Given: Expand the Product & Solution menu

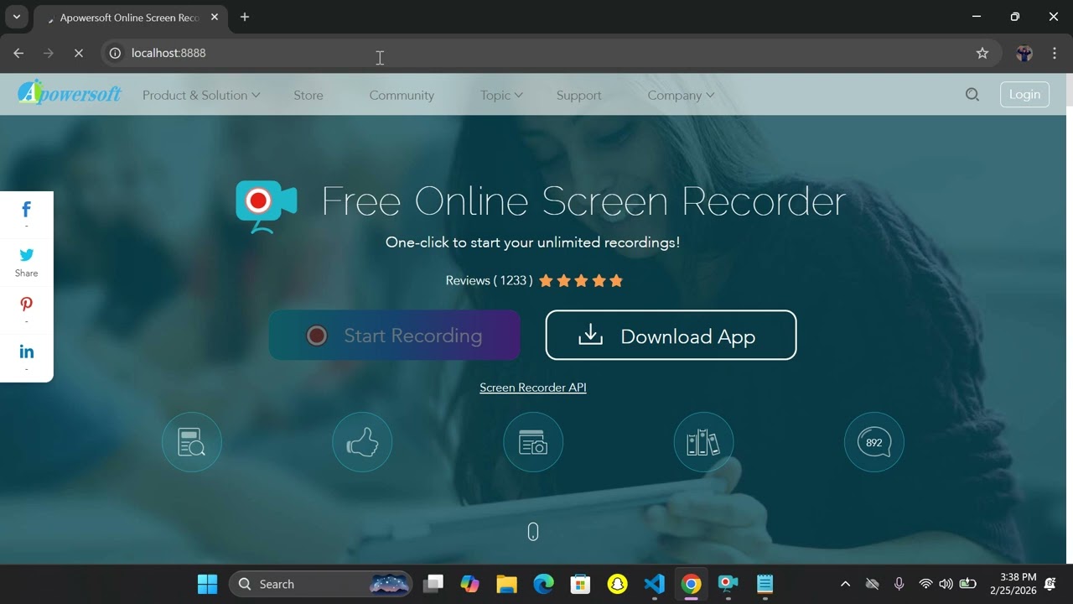Looking at the screenshot, I should pos(201,96).
